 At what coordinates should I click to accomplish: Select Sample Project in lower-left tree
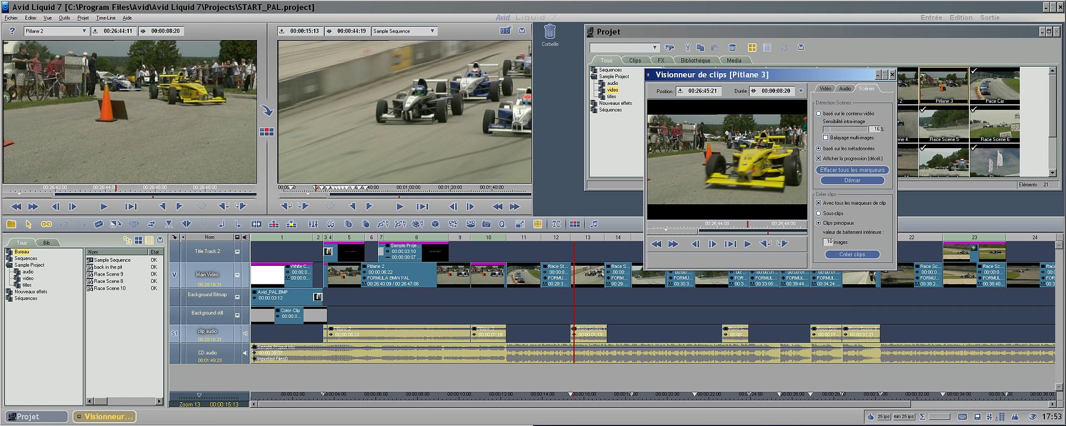pyautogui.click(x=29, y=265)
